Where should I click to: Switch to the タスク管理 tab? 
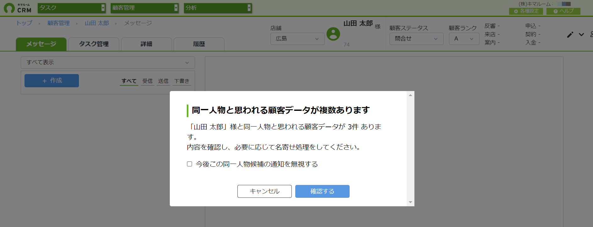(94, 44)
